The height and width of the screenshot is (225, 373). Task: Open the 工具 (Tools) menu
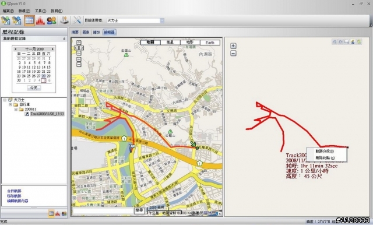tap(40, 11)
